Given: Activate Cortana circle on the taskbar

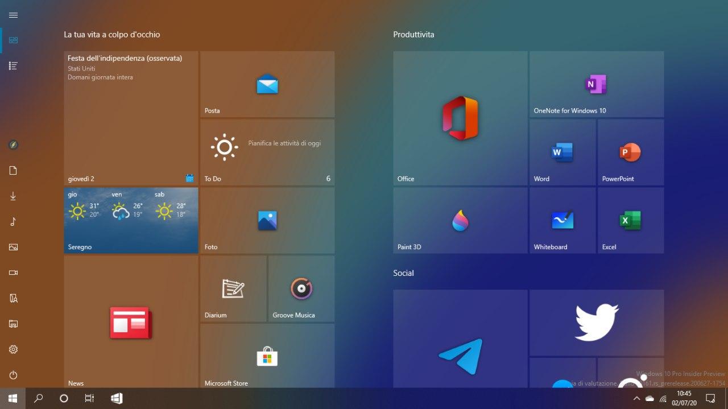Looking at the screenshot, I should pyautogui.click(x=64, y=398).
